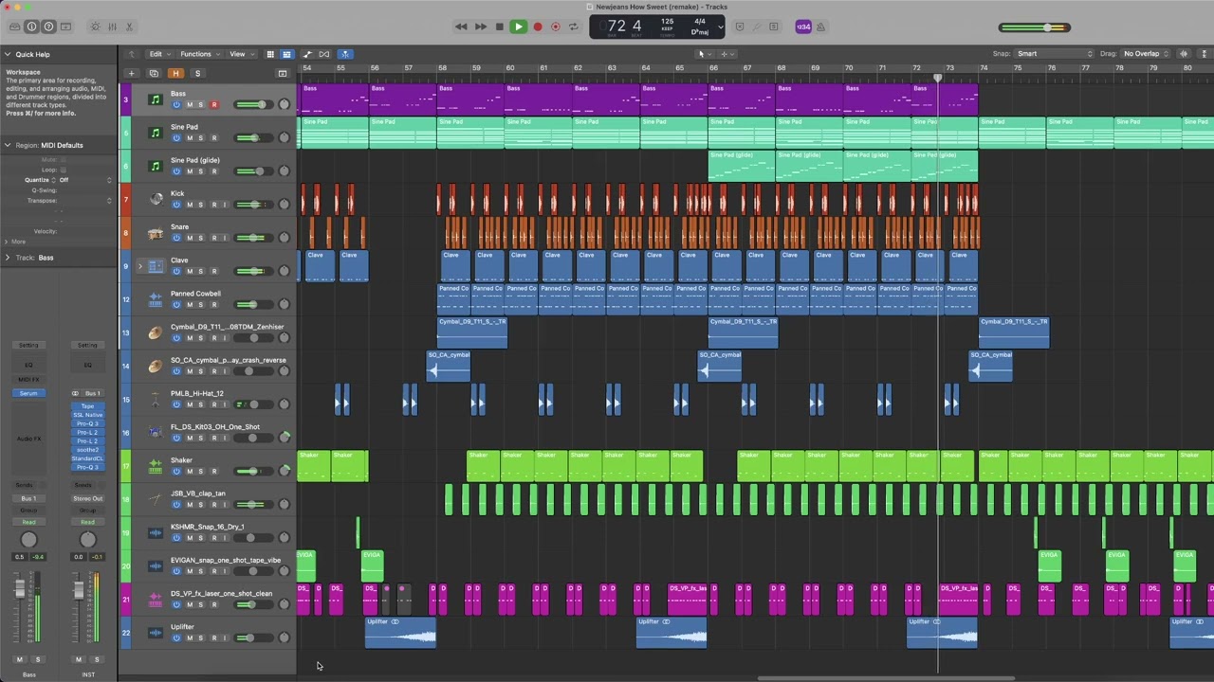Screen dimensions: 1214x682
Task: Record-enable the Bass track
Action: coord(213,104)
